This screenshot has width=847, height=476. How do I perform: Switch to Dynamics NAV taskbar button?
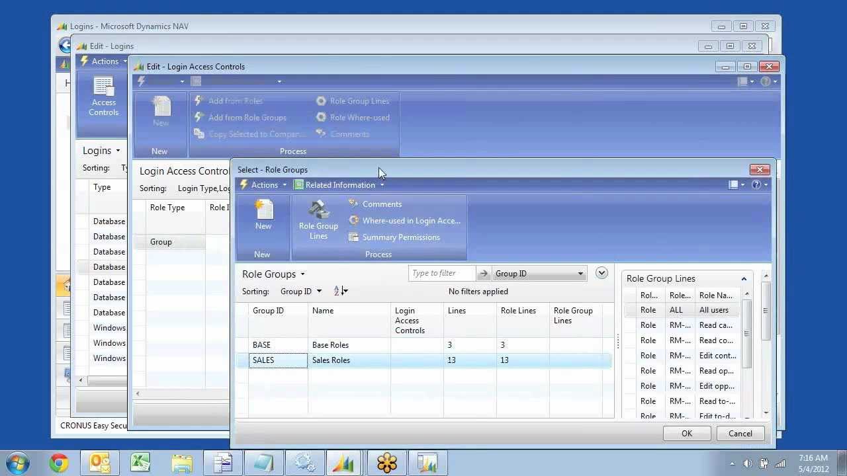click(x=343, y=463)
